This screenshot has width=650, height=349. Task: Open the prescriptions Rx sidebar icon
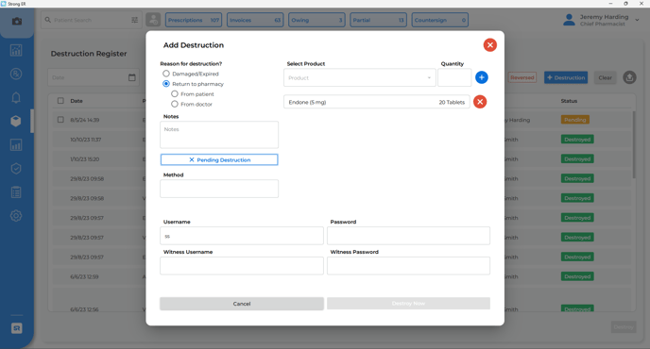16,75
